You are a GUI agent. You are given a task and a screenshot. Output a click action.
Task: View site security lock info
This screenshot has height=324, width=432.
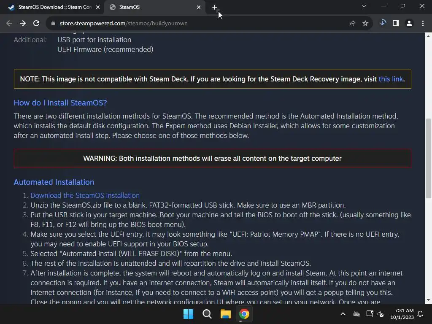[53, 24]
